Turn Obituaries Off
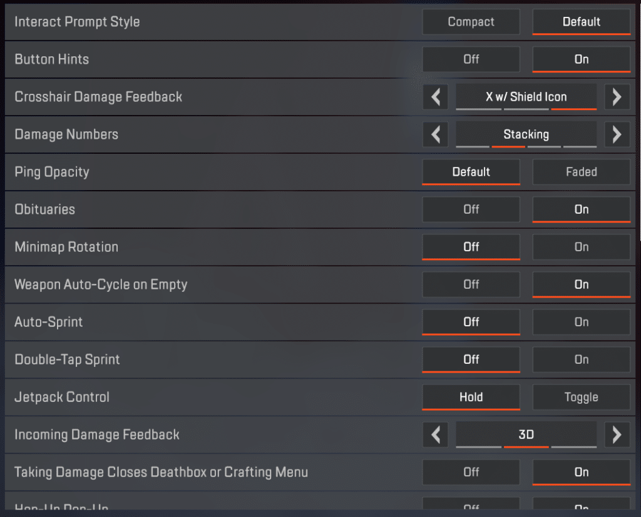 (471, 209)
